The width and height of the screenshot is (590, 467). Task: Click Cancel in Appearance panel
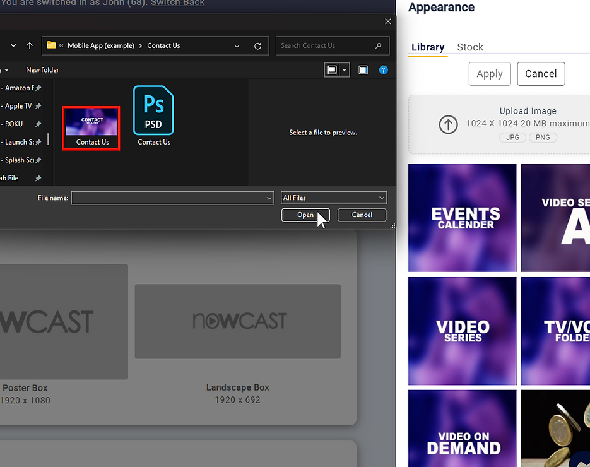click(541, 74)
